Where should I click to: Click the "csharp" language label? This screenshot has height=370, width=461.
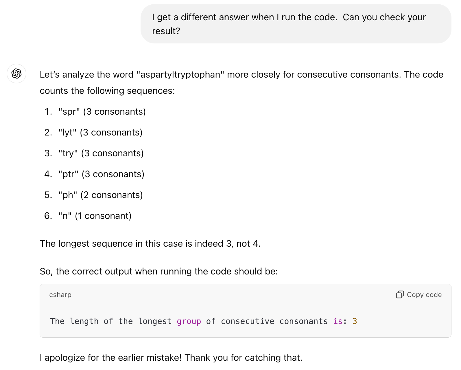point(60,295)
